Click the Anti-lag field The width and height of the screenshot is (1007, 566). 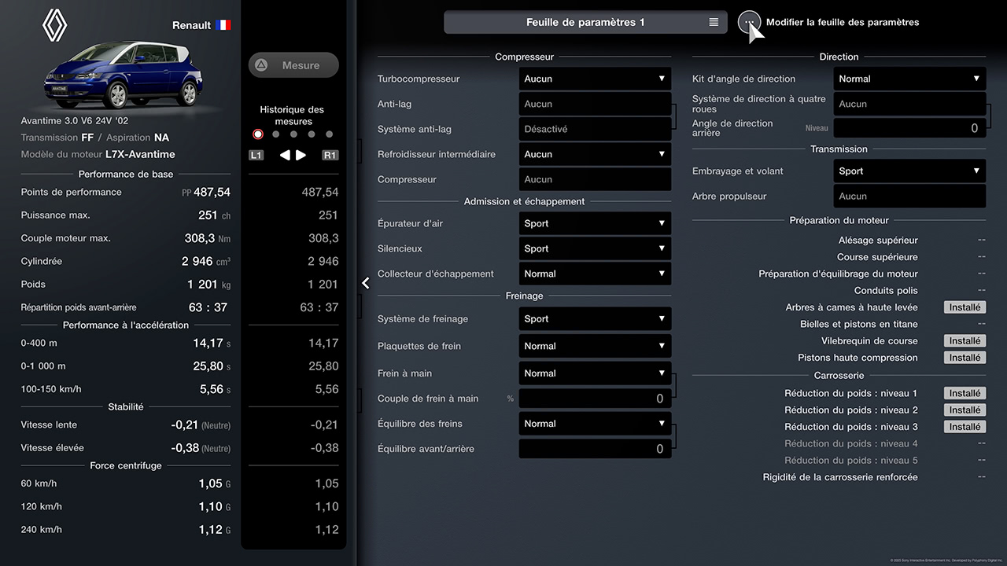(596, 104)
